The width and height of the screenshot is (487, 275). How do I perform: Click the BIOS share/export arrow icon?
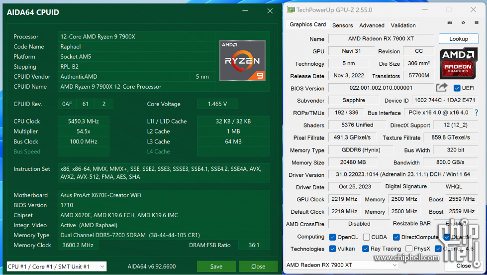tap(442, 87)
